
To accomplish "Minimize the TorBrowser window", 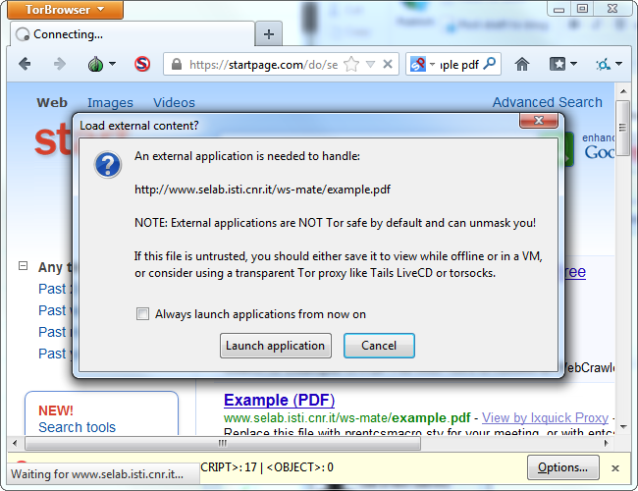I will pos(559,9).
